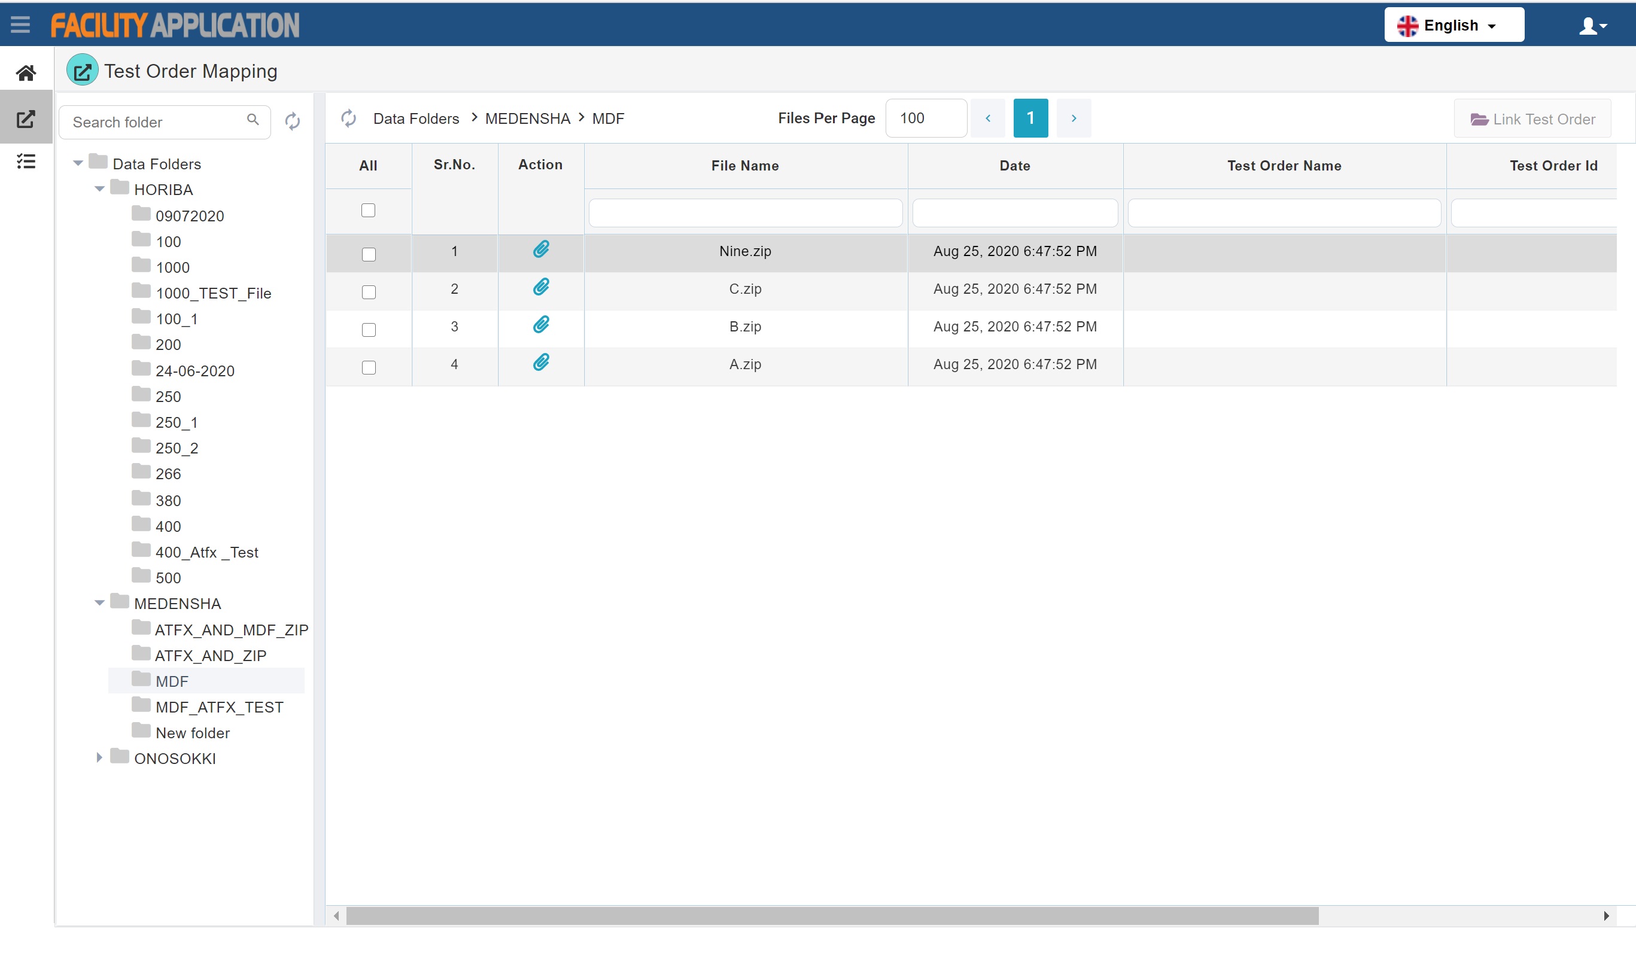Screen dimensions: 1636x962
Task: Click attachment icon for B.zip
Action: [x=541, y=325]
